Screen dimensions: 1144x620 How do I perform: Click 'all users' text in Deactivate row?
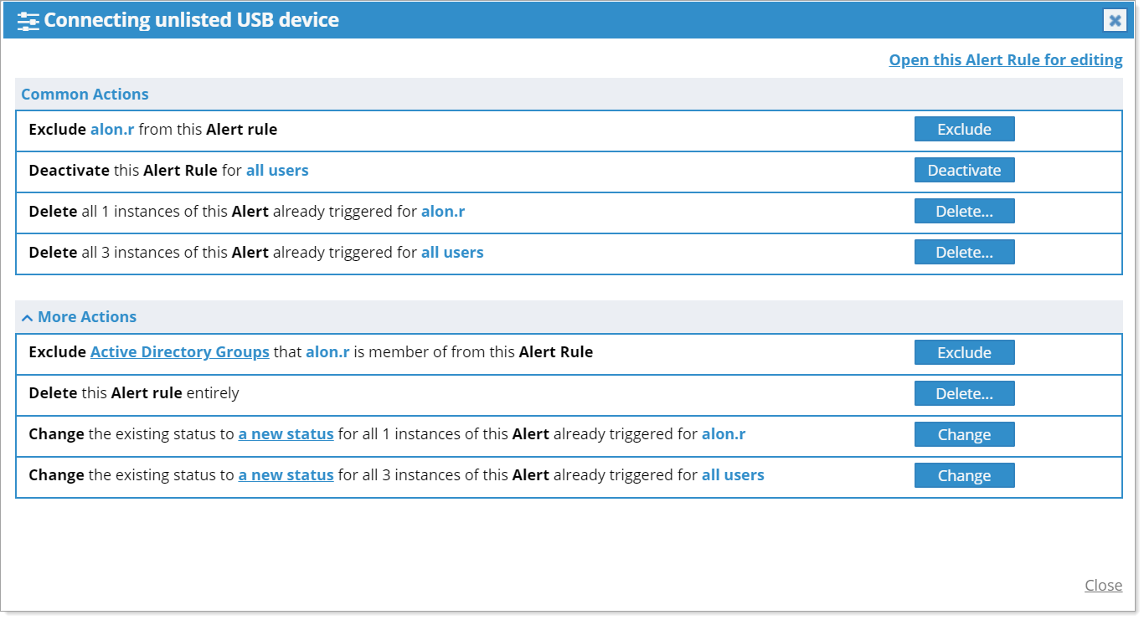277,171
